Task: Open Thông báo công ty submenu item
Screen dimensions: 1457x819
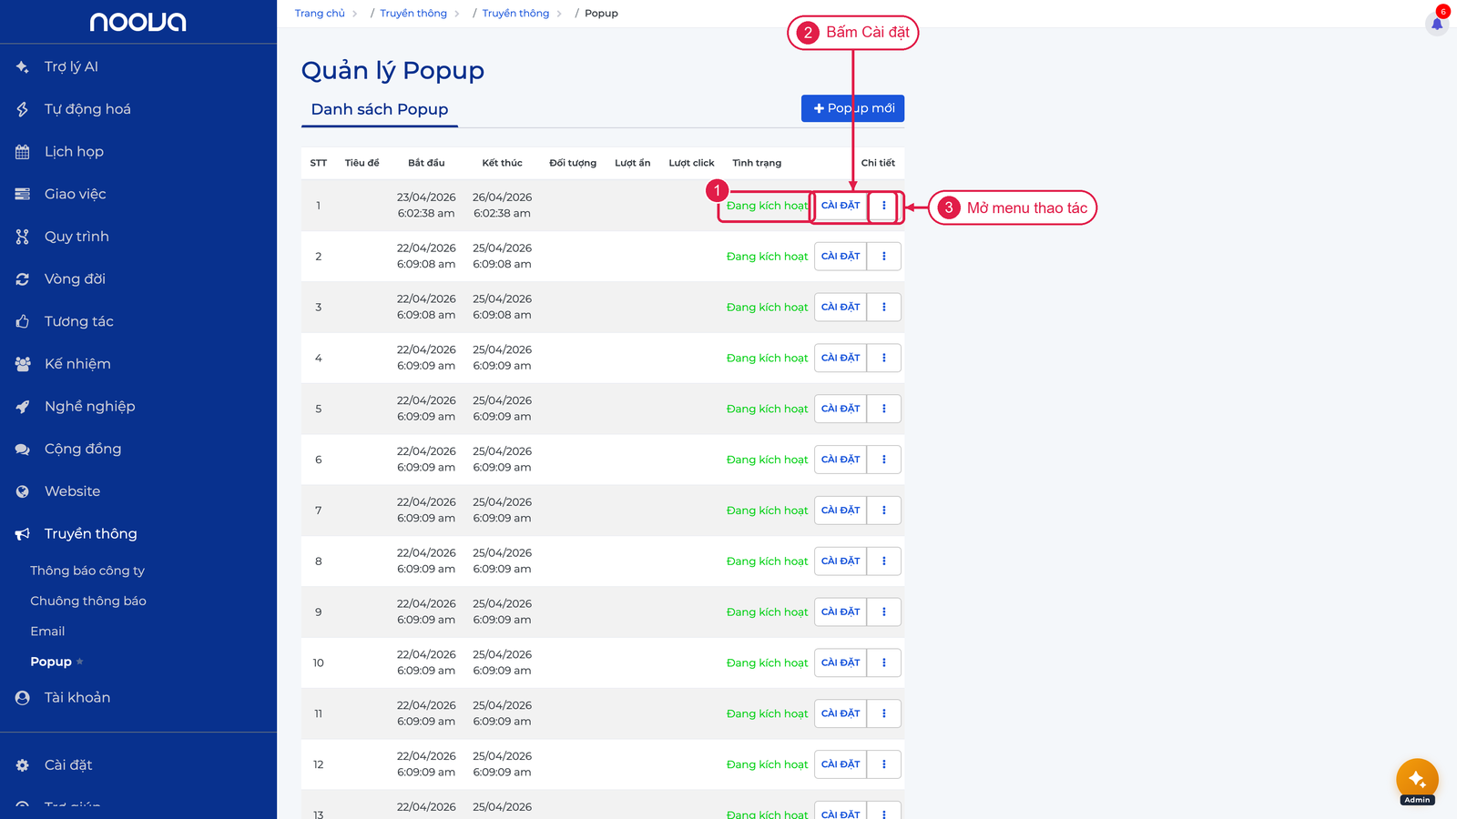Action: coord(87,571)
